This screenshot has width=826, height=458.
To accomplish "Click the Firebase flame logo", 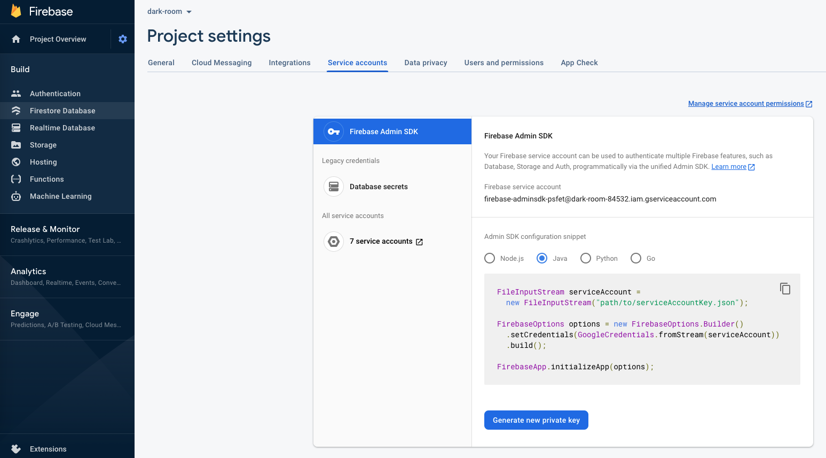I will (16, 11).
